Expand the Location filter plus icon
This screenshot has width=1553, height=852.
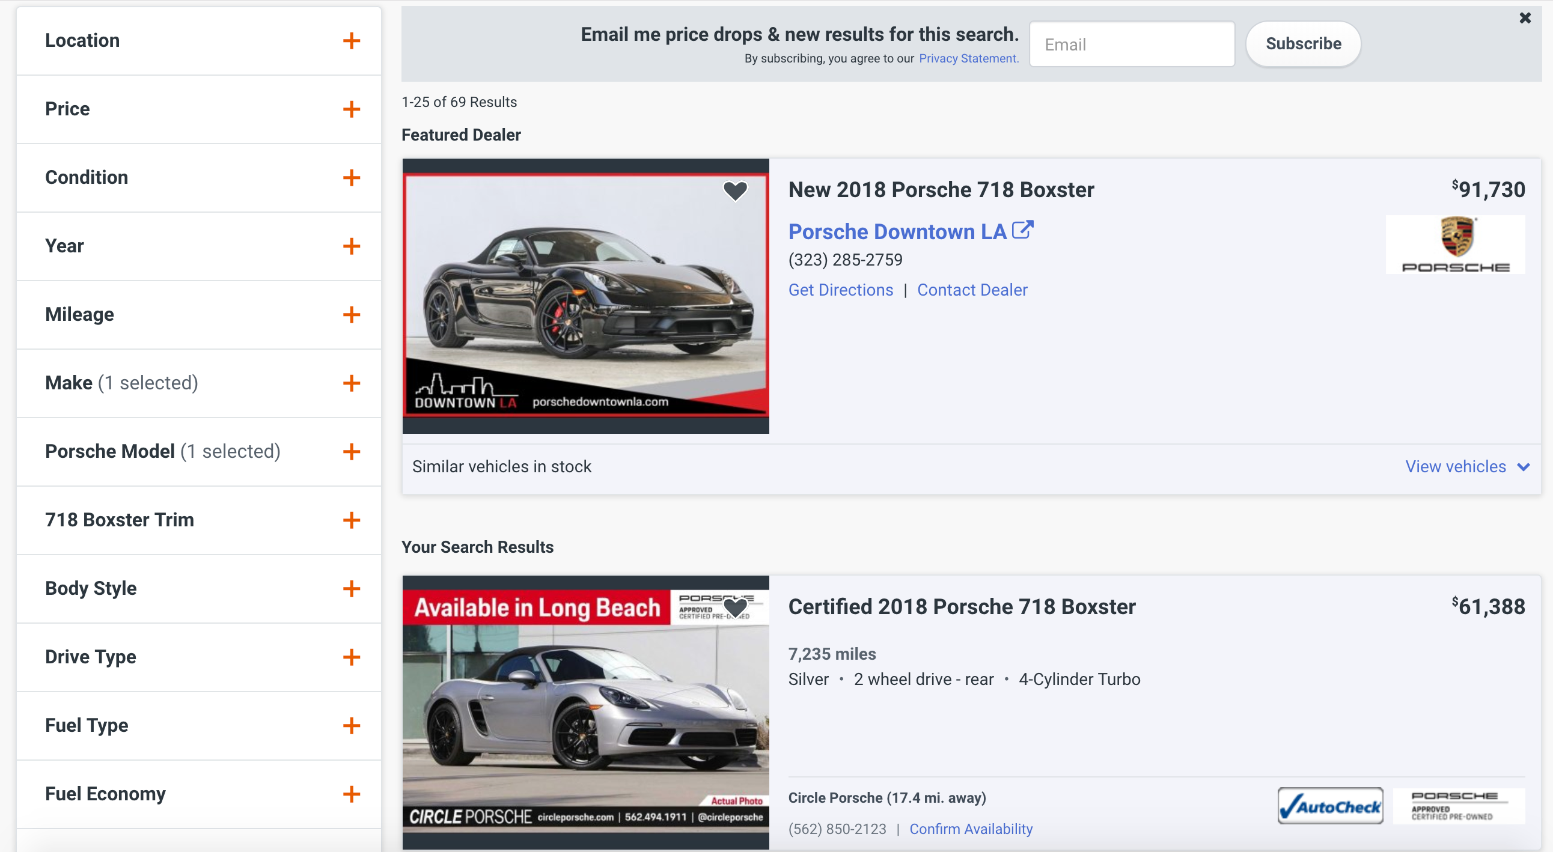coord(352,41)
